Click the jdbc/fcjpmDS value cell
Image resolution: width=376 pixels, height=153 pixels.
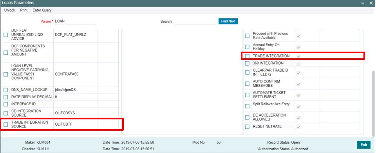click(x=75, y=90)
